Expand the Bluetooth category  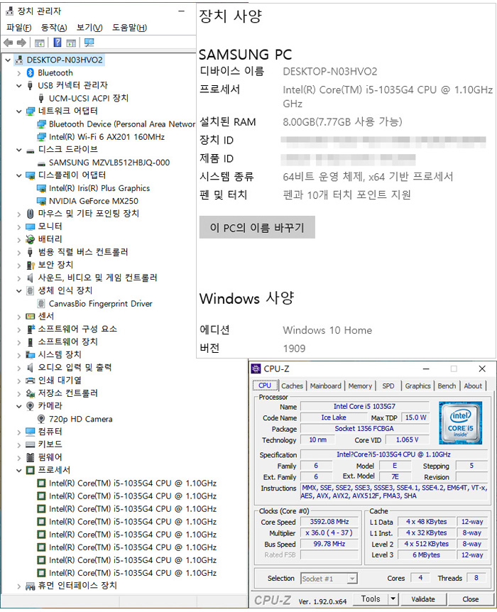click(x=18, y=73)
